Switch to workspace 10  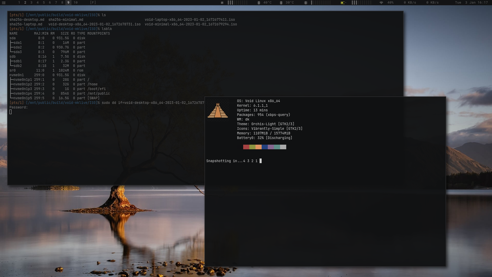tap(76, 3)
